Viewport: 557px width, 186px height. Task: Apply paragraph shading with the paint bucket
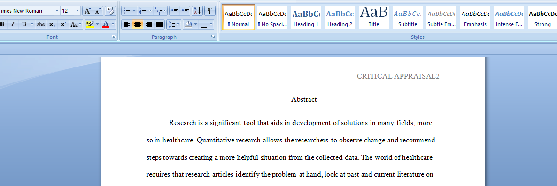click(x=189, y=24)
